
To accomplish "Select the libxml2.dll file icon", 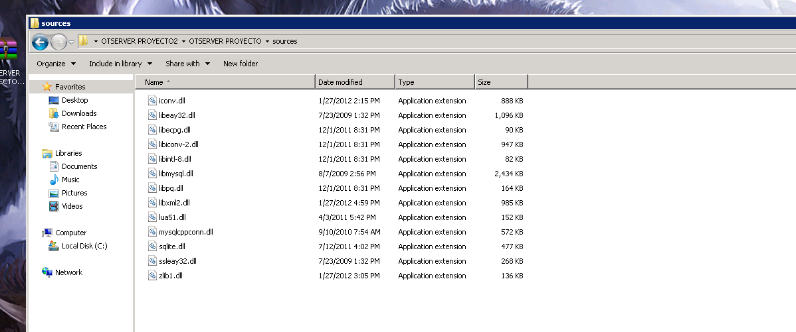I will (x=152, y=202).
